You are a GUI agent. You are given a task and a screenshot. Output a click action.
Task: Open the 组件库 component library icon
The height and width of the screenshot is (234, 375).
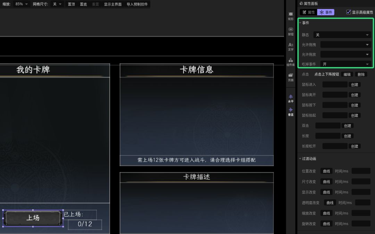(x=291, y=62)
